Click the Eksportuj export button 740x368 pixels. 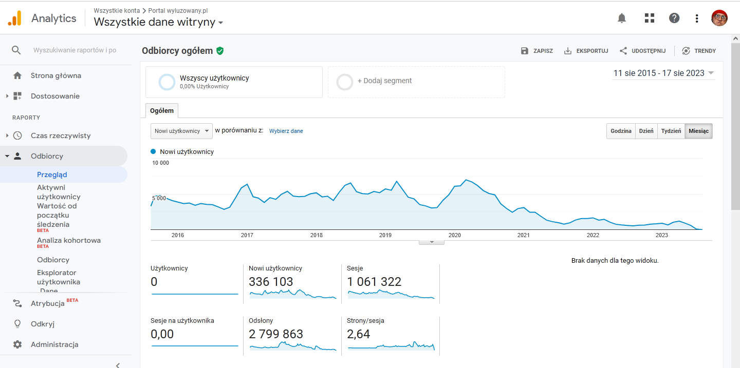[x=586, y=51]
